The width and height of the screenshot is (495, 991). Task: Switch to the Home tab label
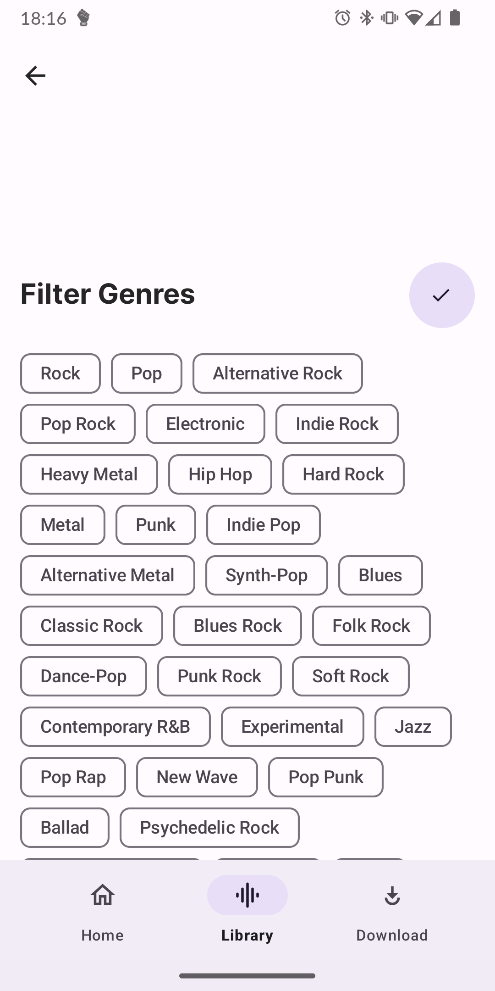pos(102,935)
